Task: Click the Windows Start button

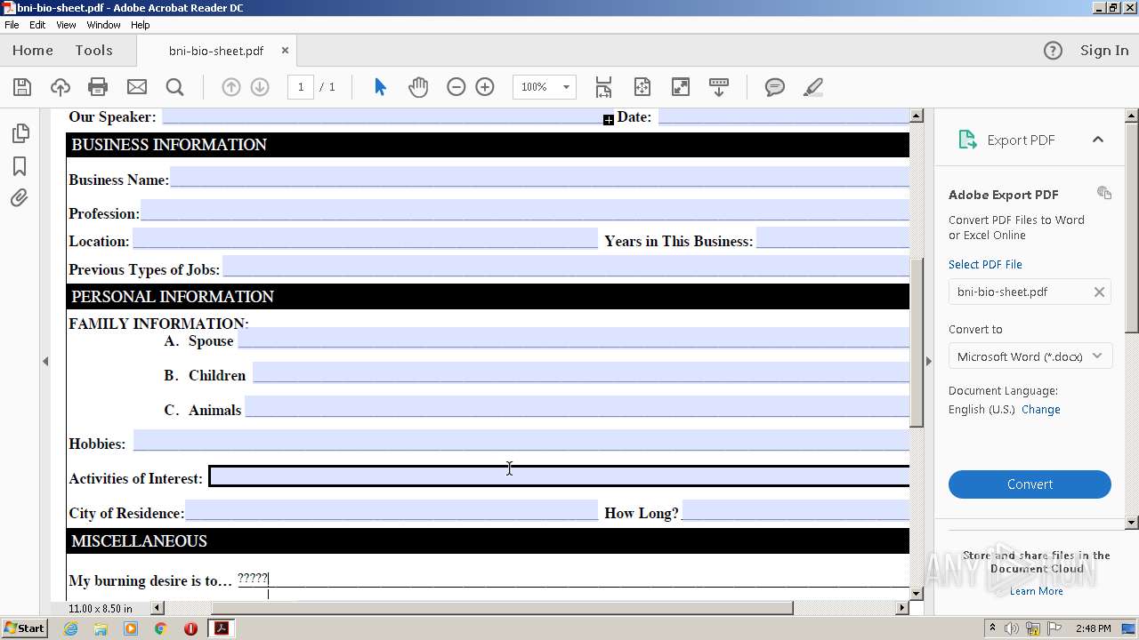Action: pyautogui.click(x=24, y=628)
